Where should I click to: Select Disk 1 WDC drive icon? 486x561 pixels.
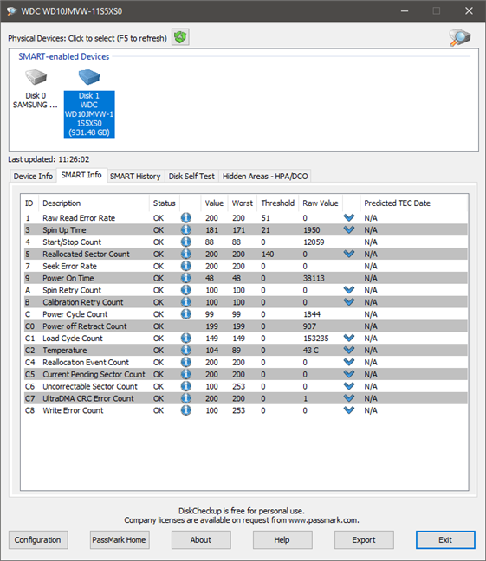tap(89, 76)
